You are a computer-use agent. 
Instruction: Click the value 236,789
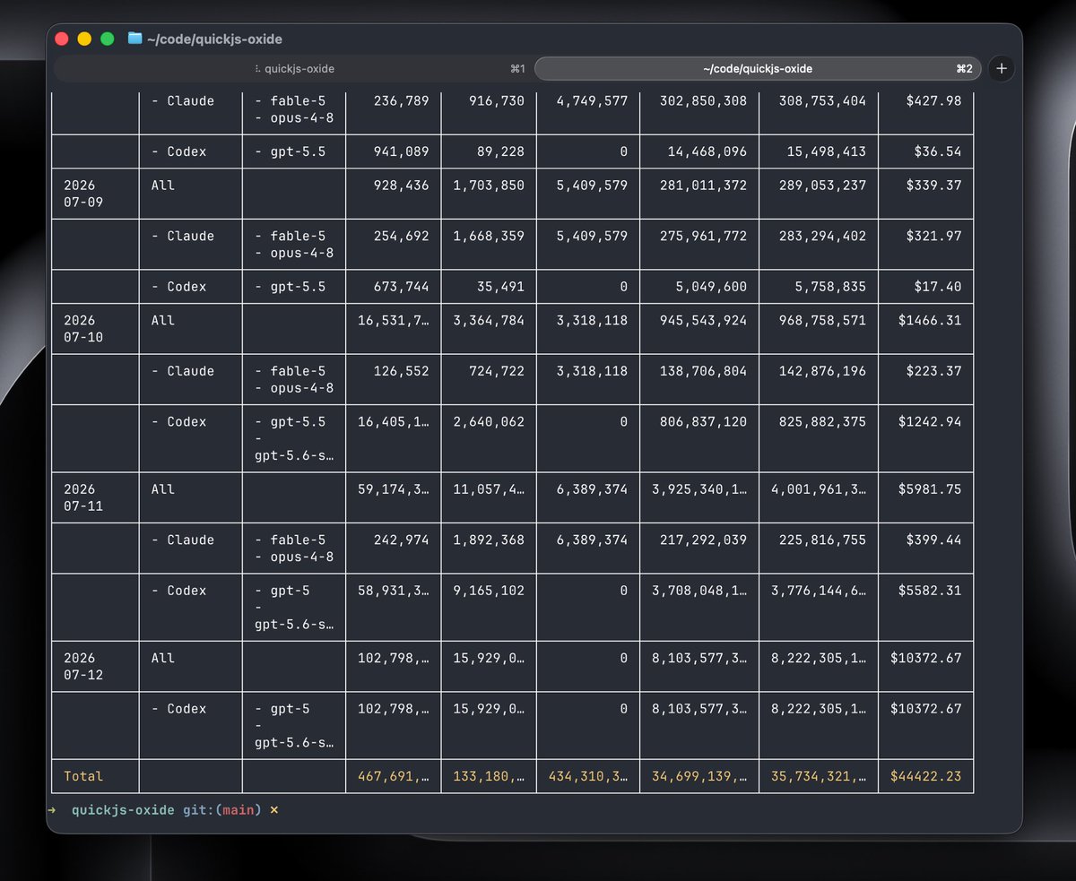(x=401, y=100)
